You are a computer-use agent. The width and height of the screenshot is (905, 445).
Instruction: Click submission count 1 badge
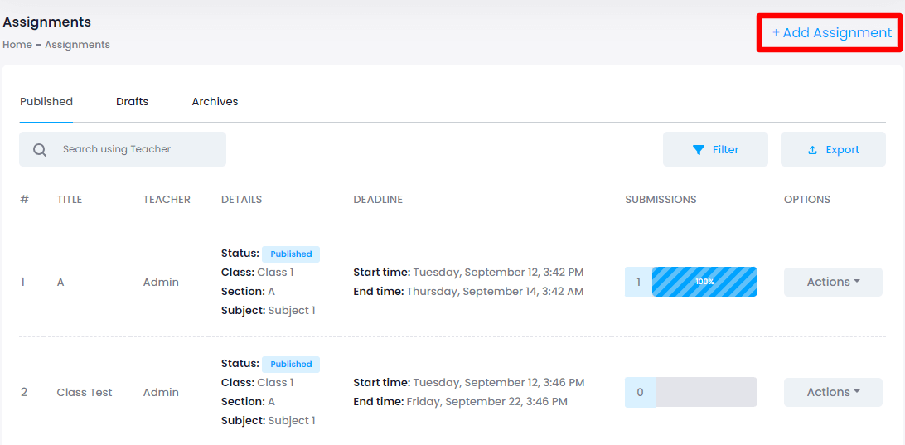click(638, 282)
